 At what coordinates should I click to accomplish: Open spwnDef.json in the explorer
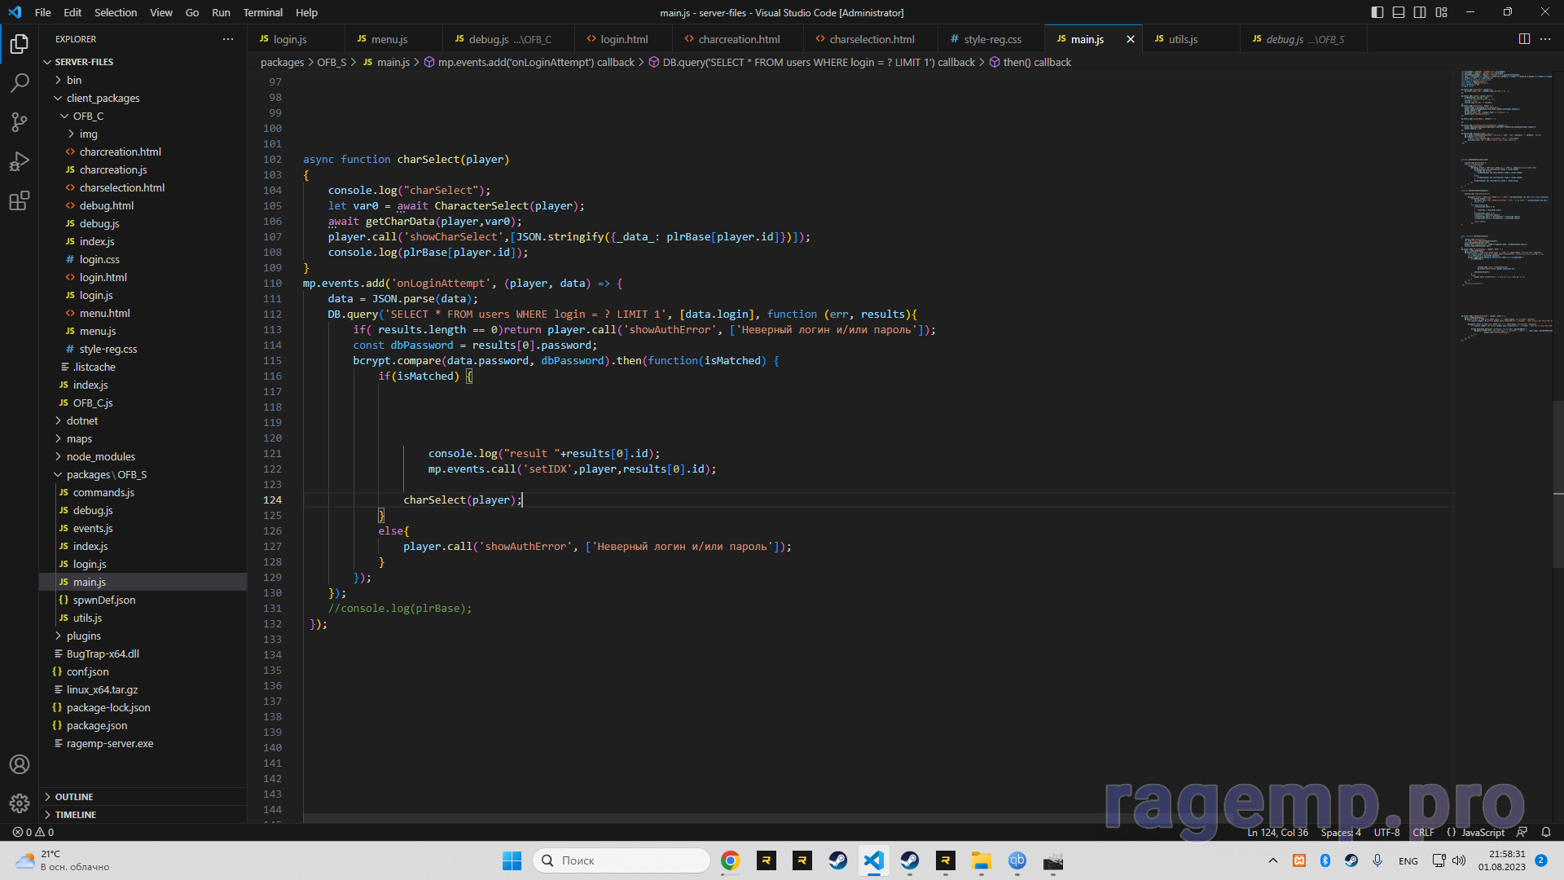(x=103, y=600)
